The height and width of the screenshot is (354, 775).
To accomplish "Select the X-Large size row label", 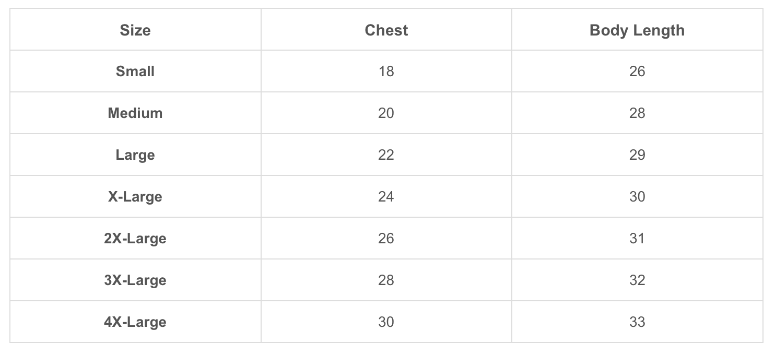I will click(135, 197).
